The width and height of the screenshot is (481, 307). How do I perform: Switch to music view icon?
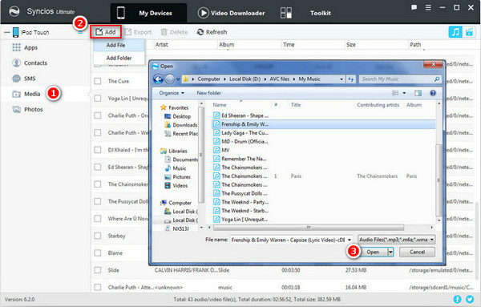click(455, 32)
